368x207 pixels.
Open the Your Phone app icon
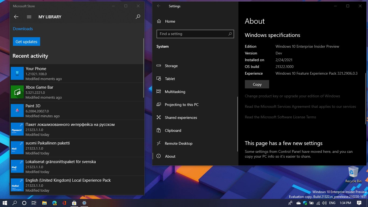coord(17,73)
